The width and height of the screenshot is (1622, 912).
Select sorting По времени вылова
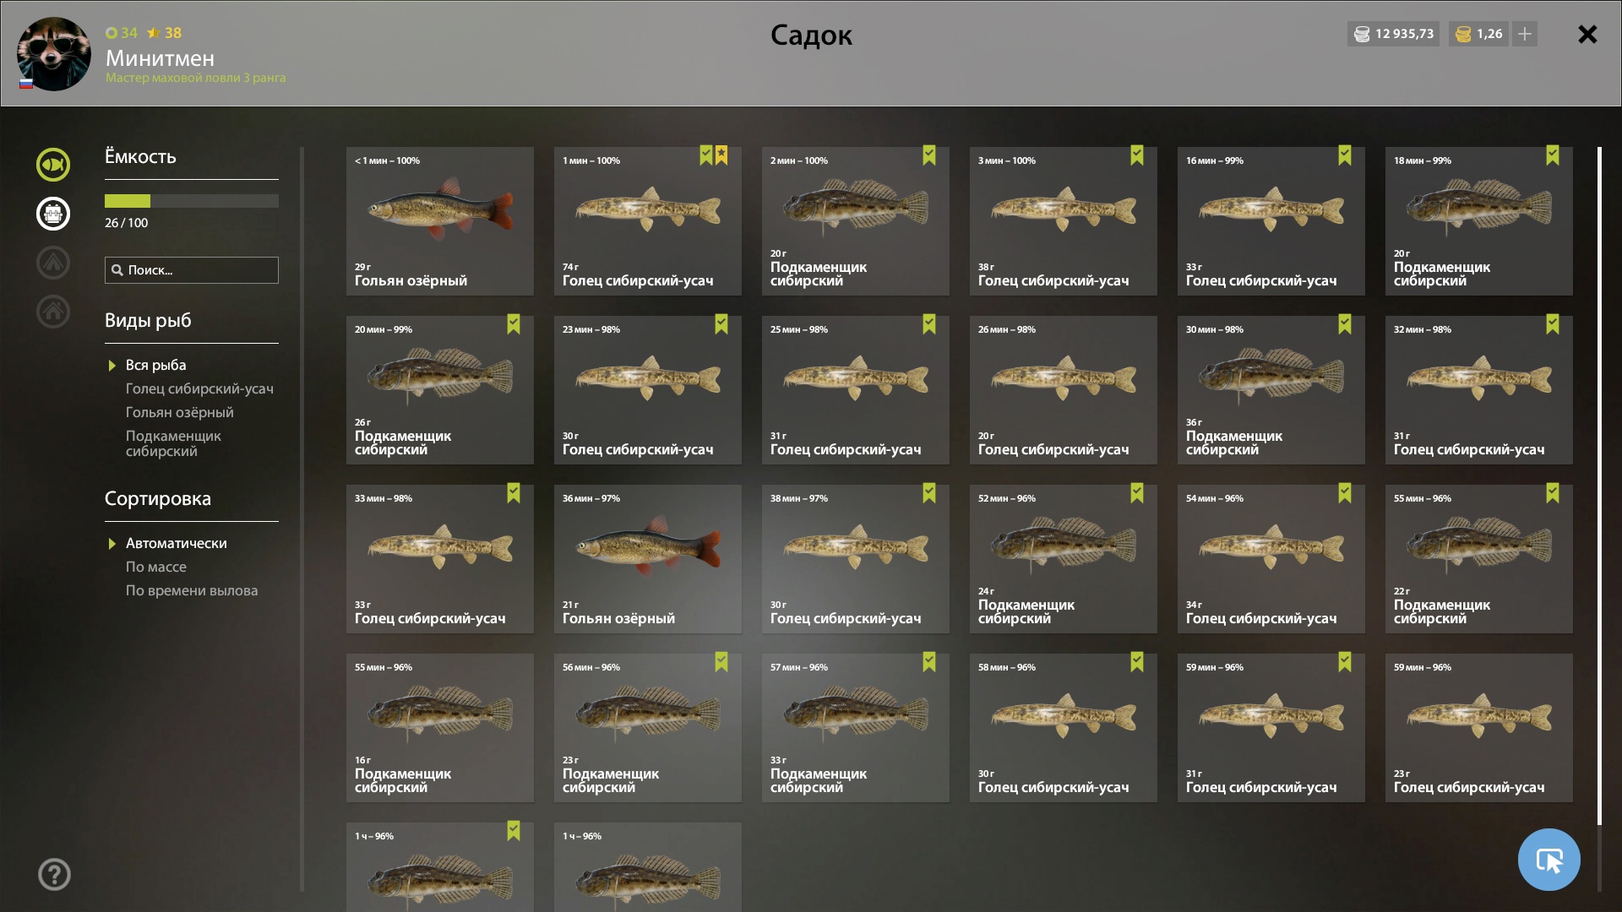[x=192, y=590]
